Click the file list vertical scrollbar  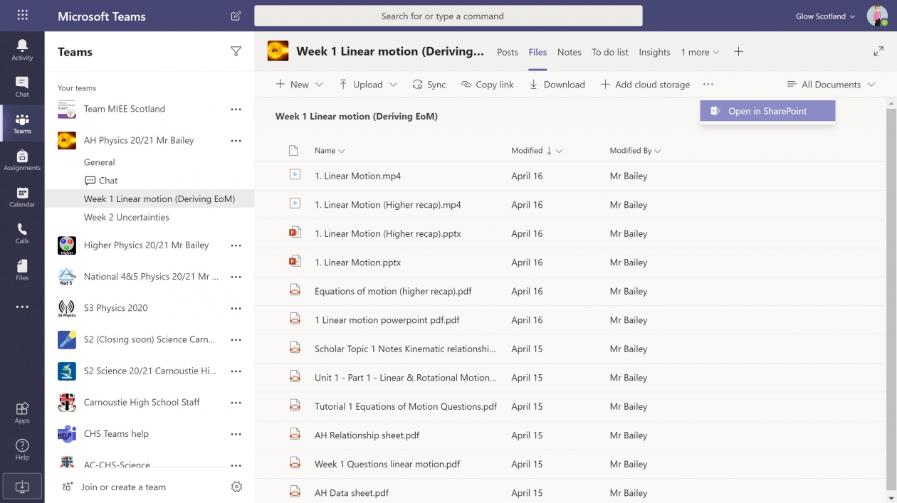click(x=891, y=299)
